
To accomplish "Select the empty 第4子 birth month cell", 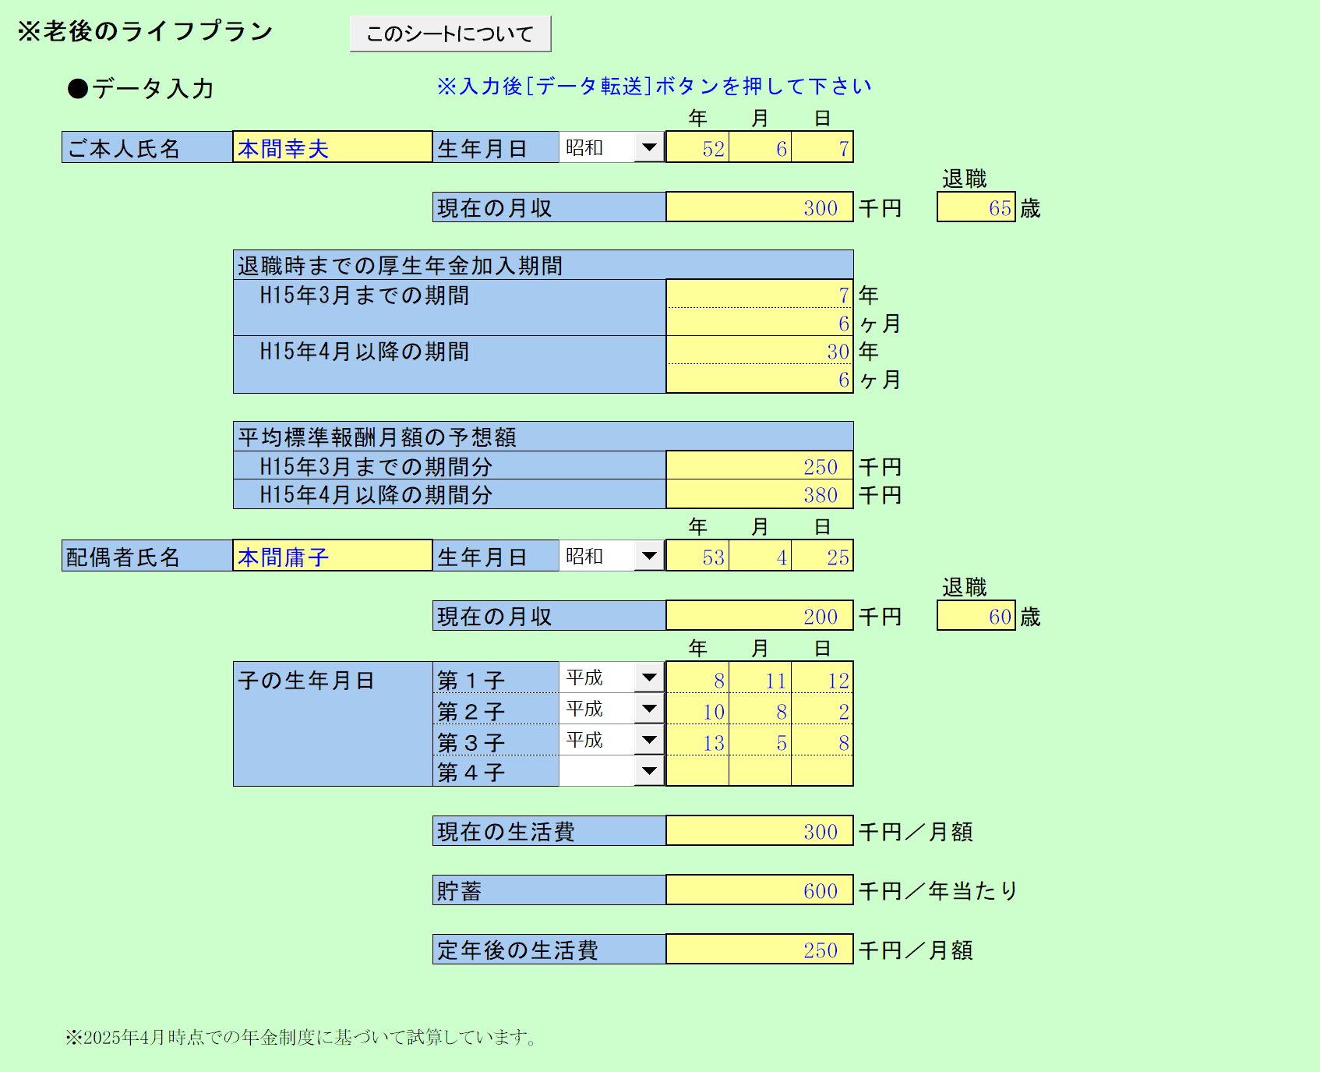I will [x=761, y=771].
